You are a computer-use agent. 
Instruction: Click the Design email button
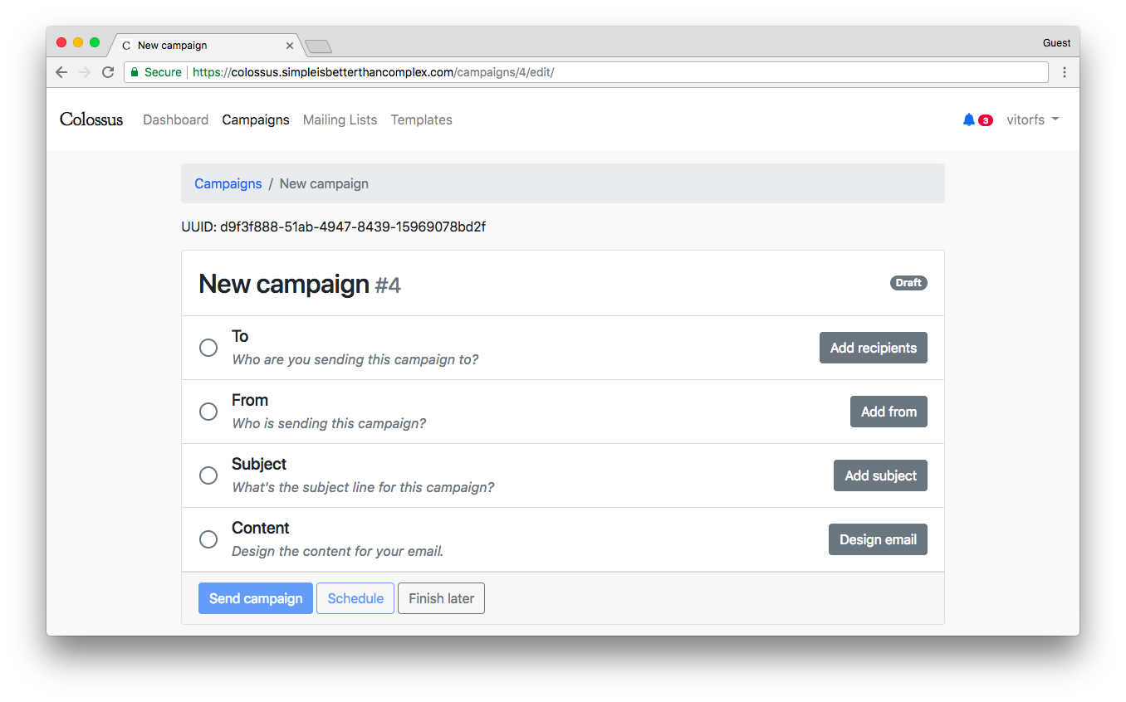pos(878,539)
